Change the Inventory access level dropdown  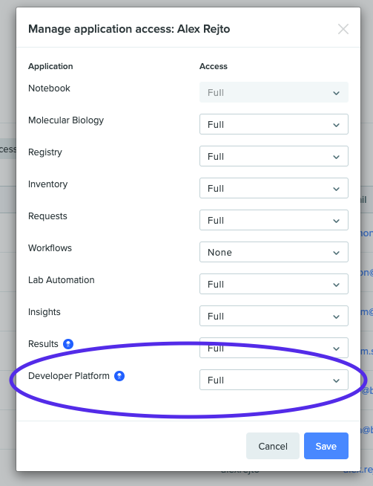(274, 188)
